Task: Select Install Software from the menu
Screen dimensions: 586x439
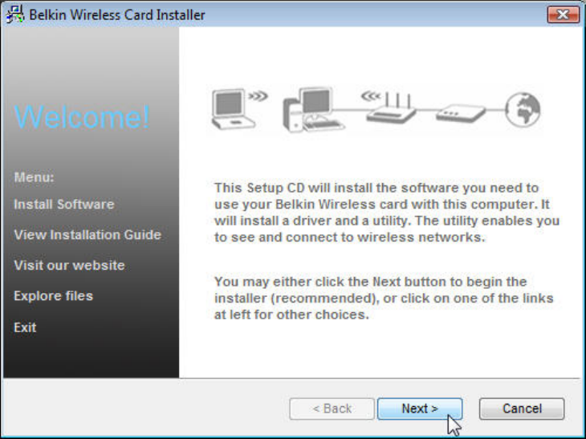Action: pos(64,205)
